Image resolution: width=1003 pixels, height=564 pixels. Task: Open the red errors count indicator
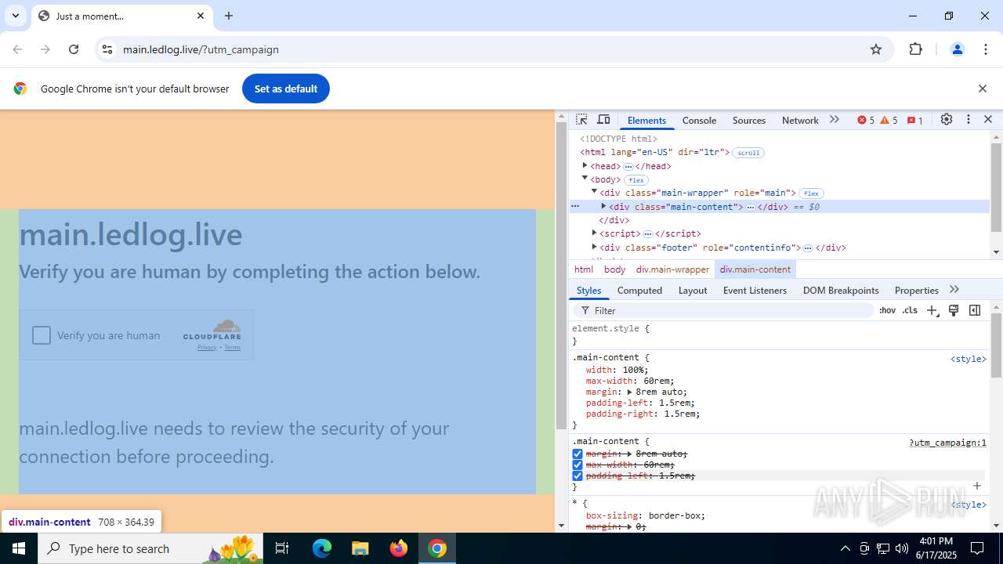click(x=866, y=121)
